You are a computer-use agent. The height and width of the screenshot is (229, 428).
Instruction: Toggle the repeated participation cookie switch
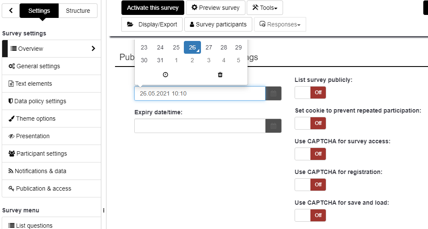pyautogui.click(x=310, y=123)
